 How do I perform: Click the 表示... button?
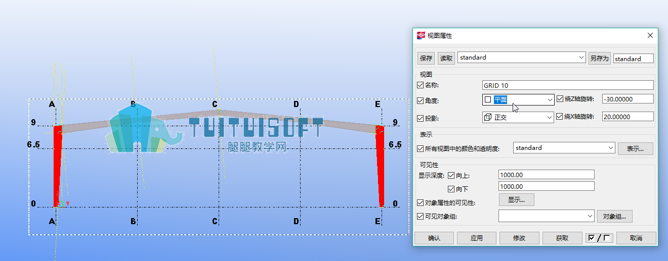pos(635,148)
